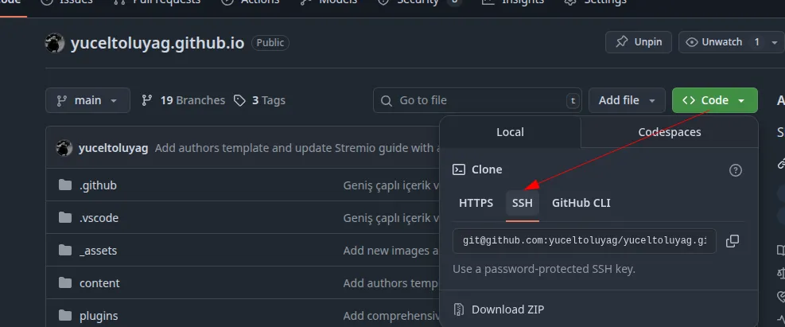The width and height of the screenshot is (785, 327).
Task: Select the GitHub CLI clone option
Action: pyautogui.click(x=581, y=203)
